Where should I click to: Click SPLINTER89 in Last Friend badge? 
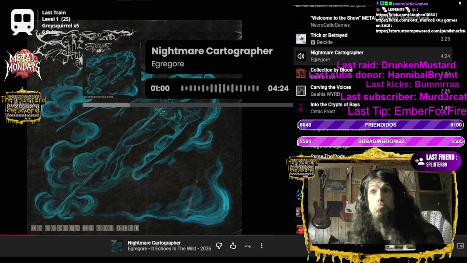437,165
